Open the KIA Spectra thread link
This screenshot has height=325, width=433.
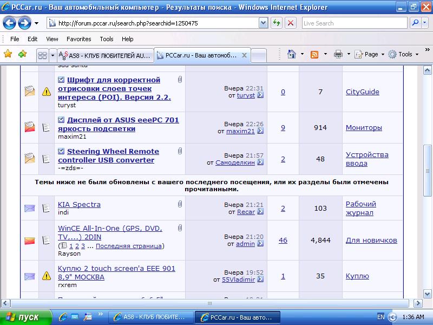(79, 204)
